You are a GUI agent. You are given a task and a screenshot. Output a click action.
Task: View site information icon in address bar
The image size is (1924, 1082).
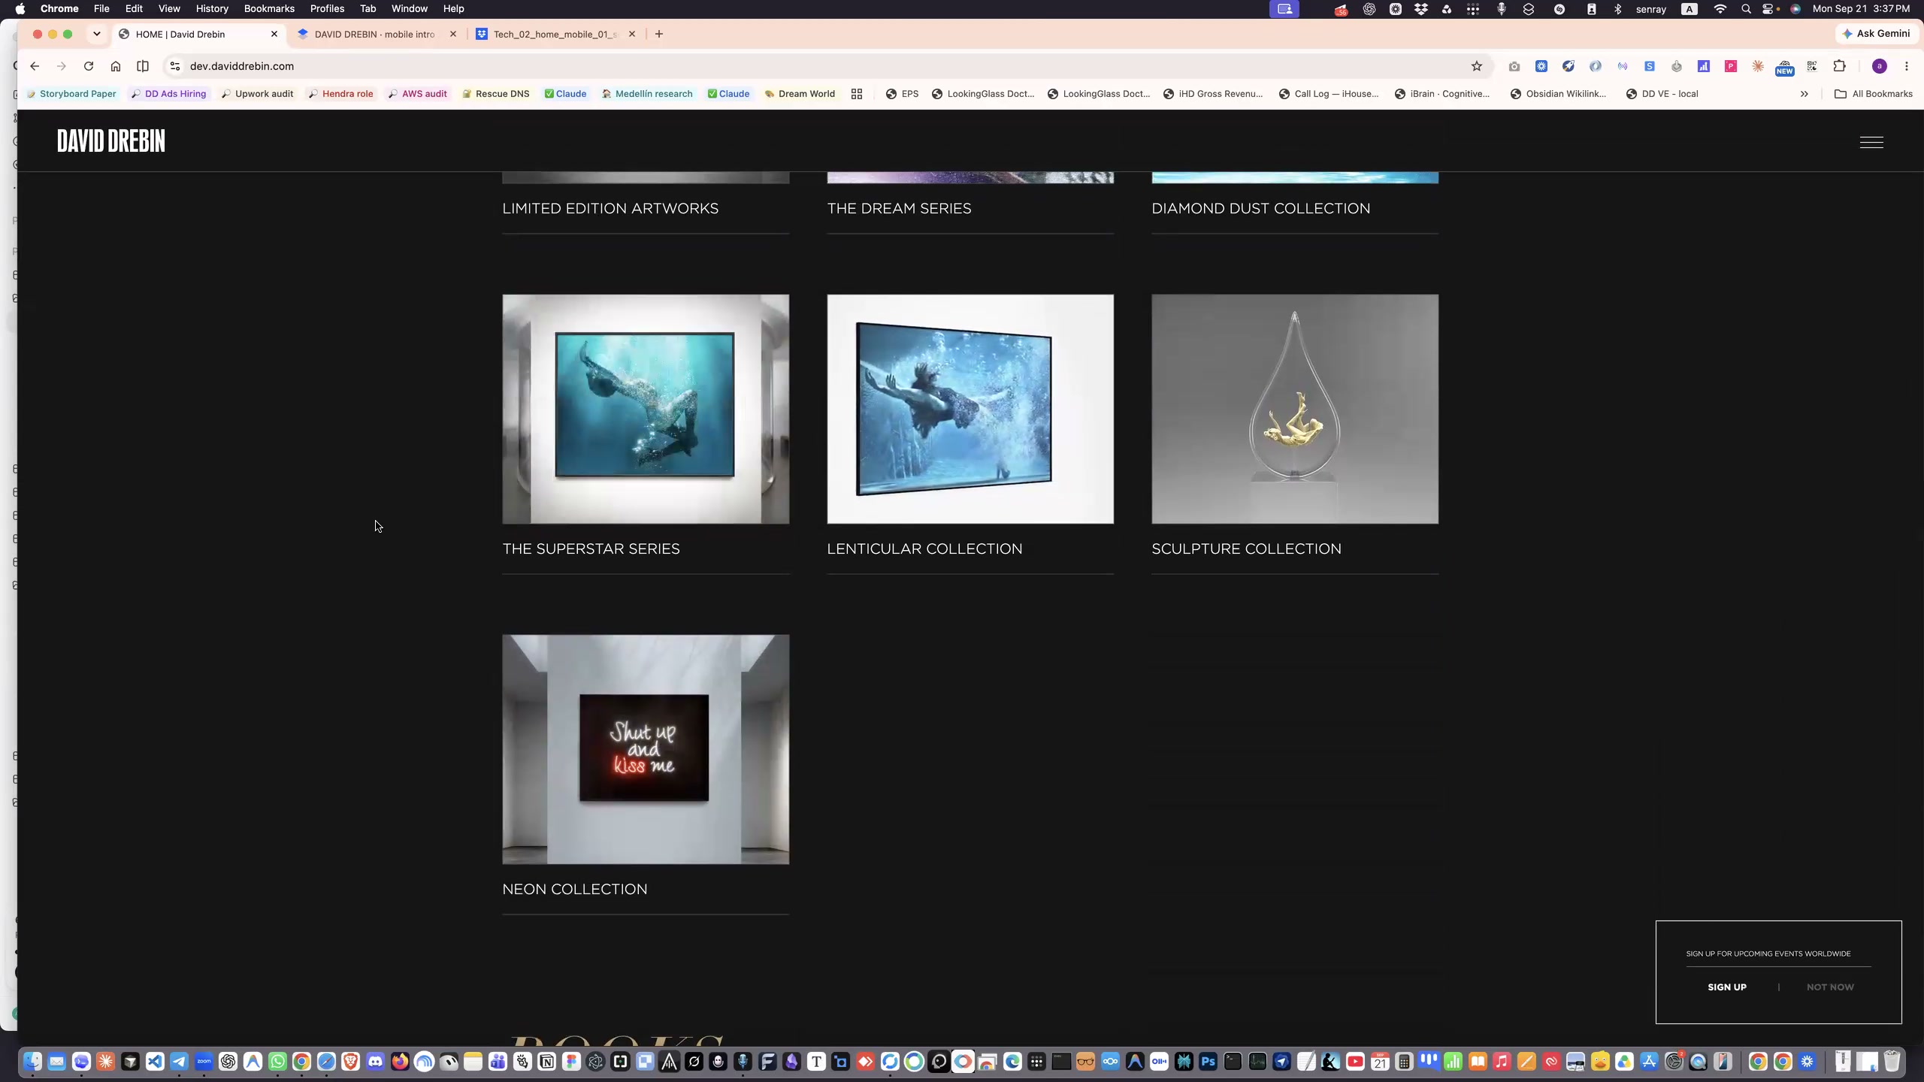[175, 66]
